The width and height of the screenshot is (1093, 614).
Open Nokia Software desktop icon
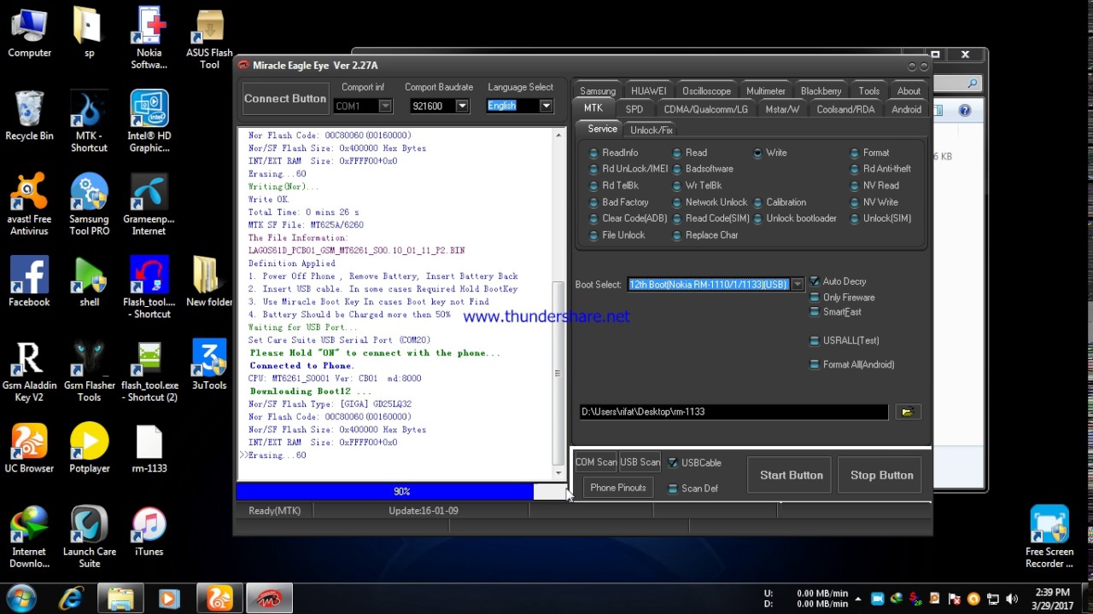coord(149,39)
